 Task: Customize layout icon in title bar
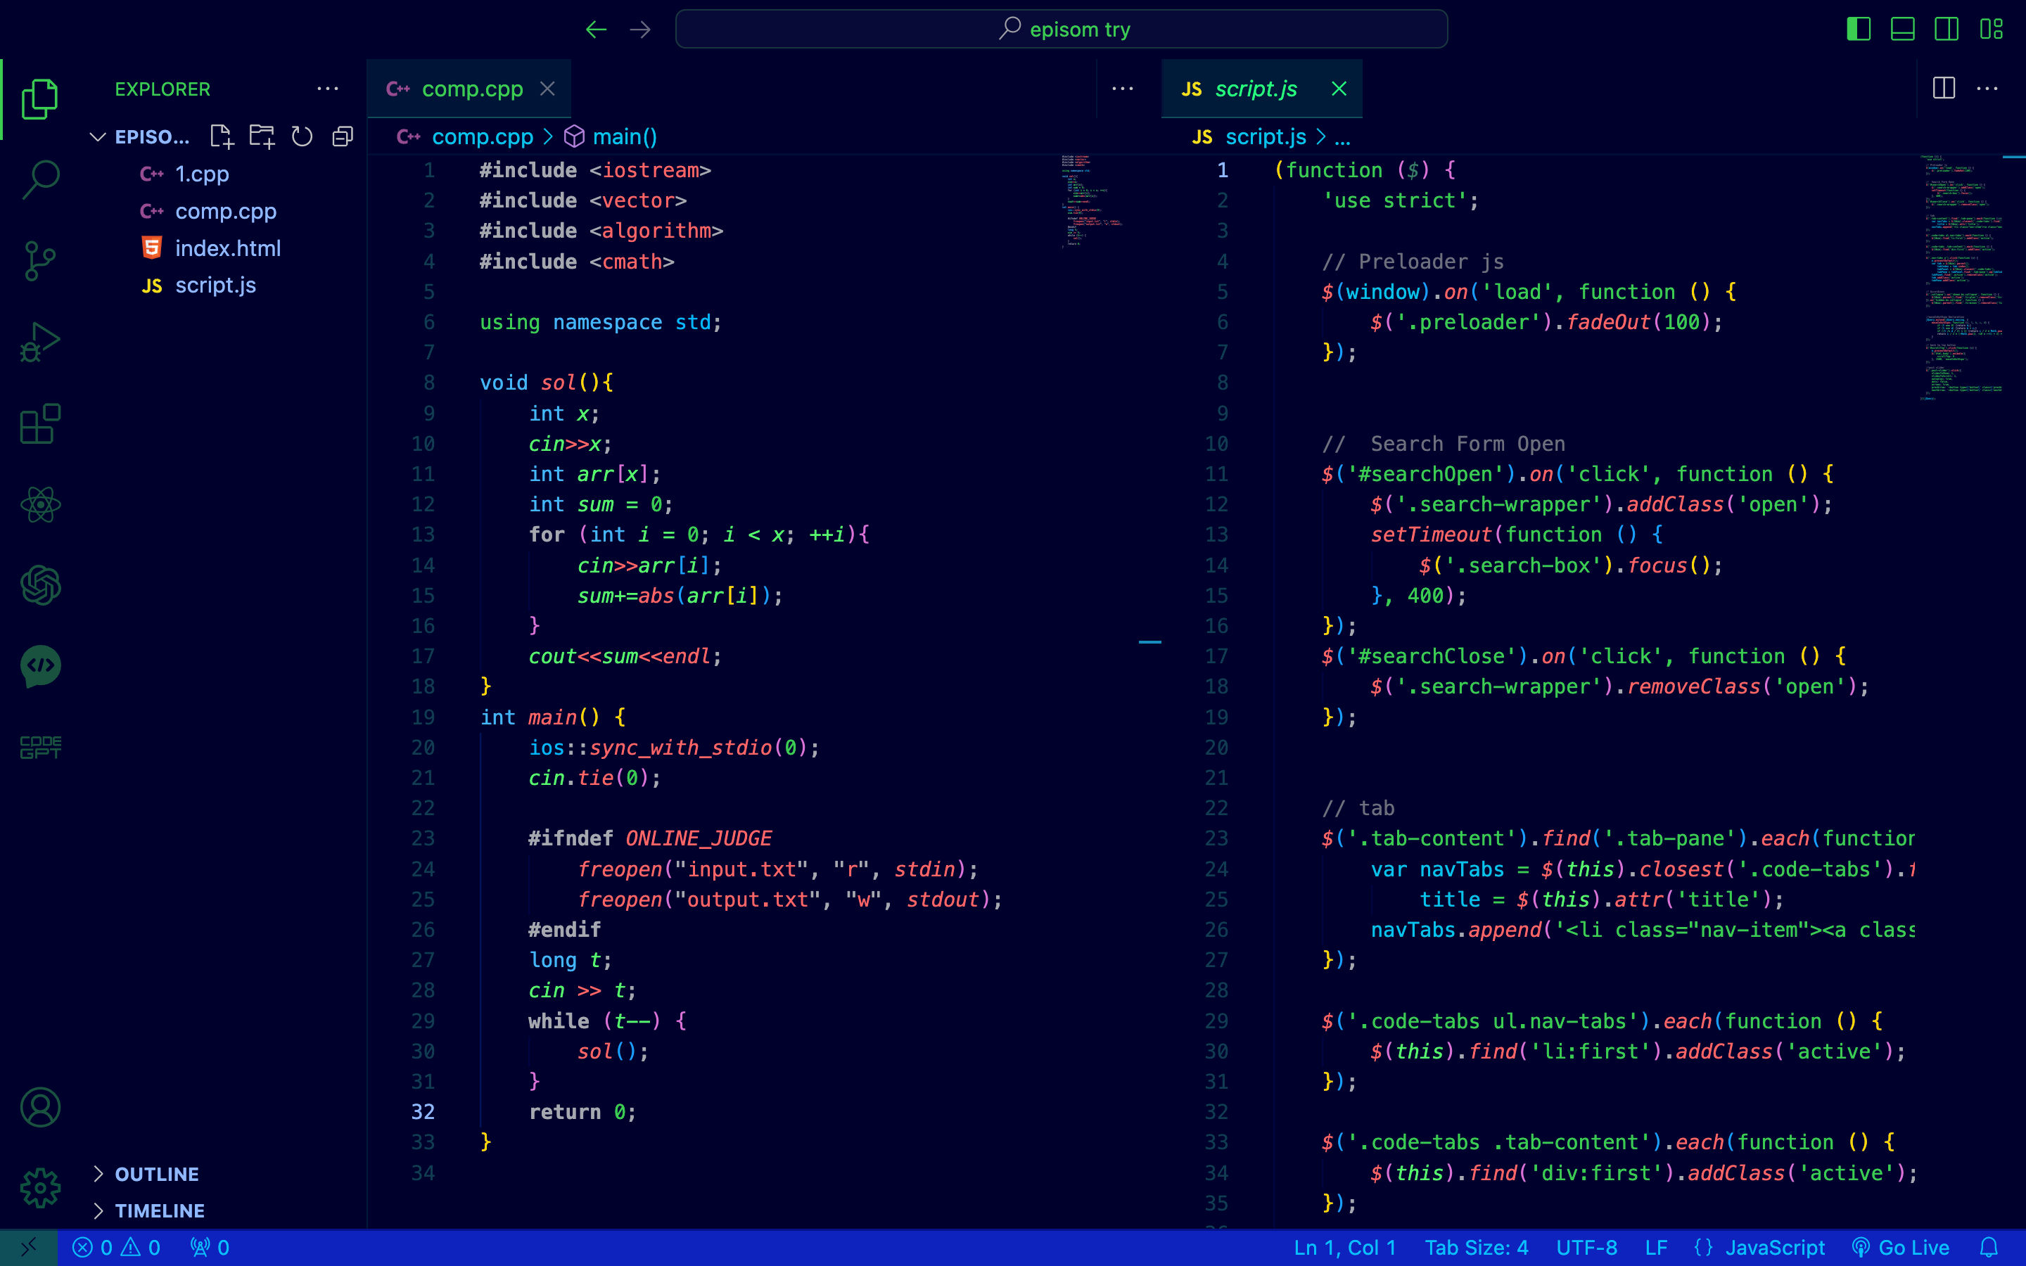(1991, 30)
